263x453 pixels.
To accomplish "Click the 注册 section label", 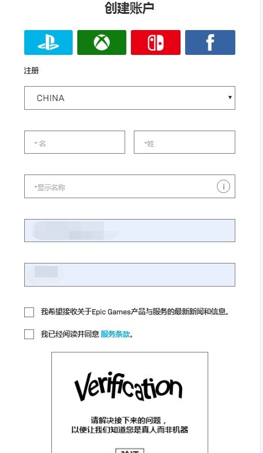I will [x=31, y=70].
